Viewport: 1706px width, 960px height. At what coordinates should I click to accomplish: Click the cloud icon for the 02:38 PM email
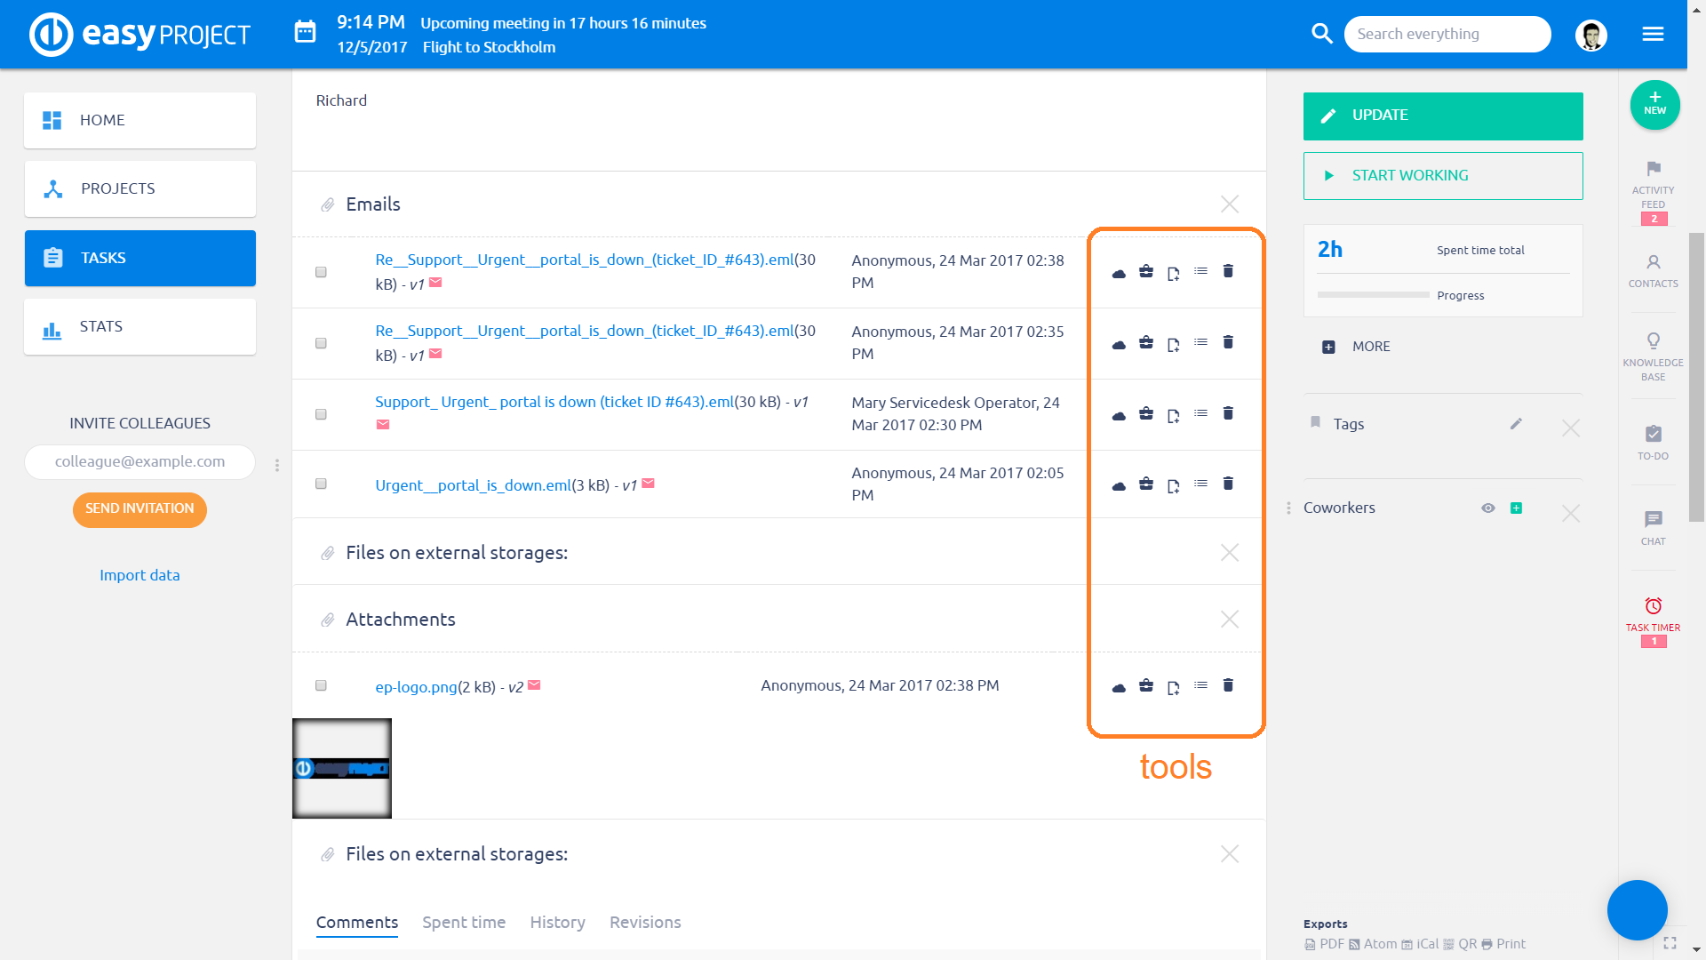1119,273
